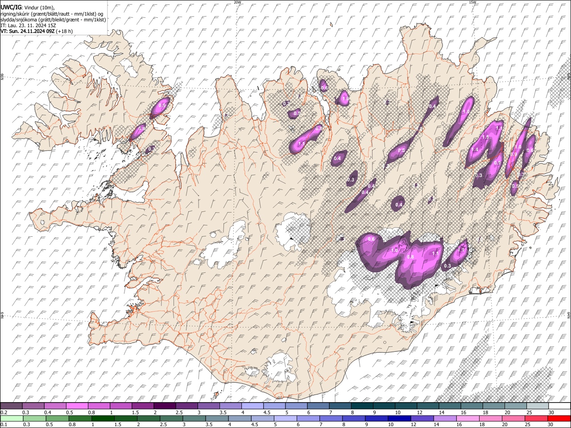Click the 15W longitude label
This screenshot has width=571, height=428.
(472, 2)
